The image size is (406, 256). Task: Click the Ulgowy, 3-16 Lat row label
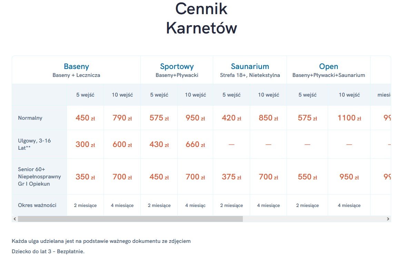pyautogui.click(x=34, y=144)
